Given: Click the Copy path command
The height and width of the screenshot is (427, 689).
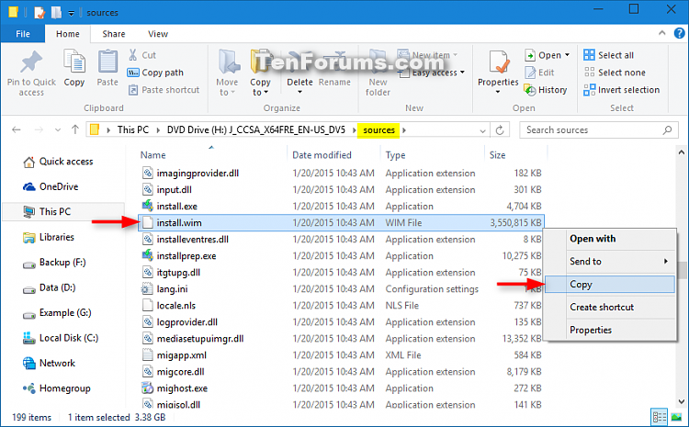Looking at the screenshot, I should (155, 73).
